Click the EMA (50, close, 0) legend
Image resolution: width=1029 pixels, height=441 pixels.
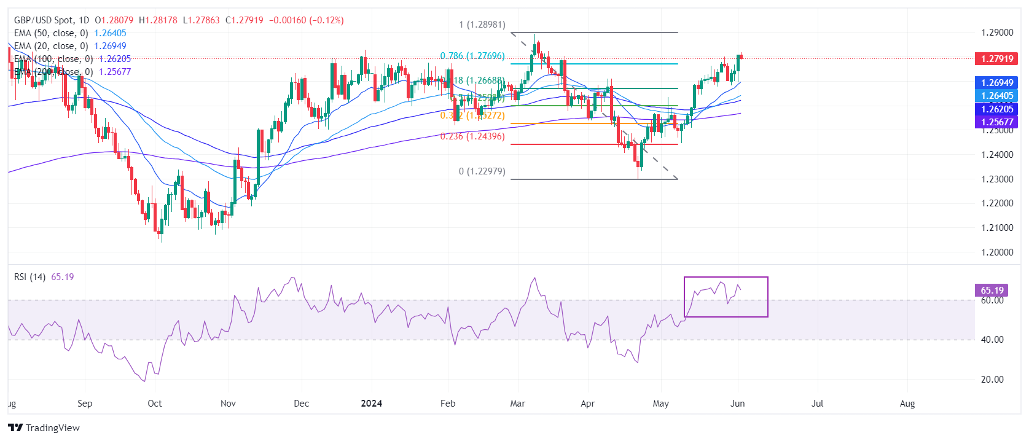pos(51,33)
